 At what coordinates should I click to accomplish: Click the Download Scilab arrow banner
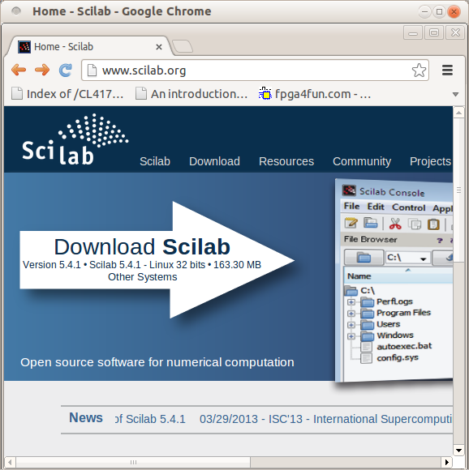(157, 259)
